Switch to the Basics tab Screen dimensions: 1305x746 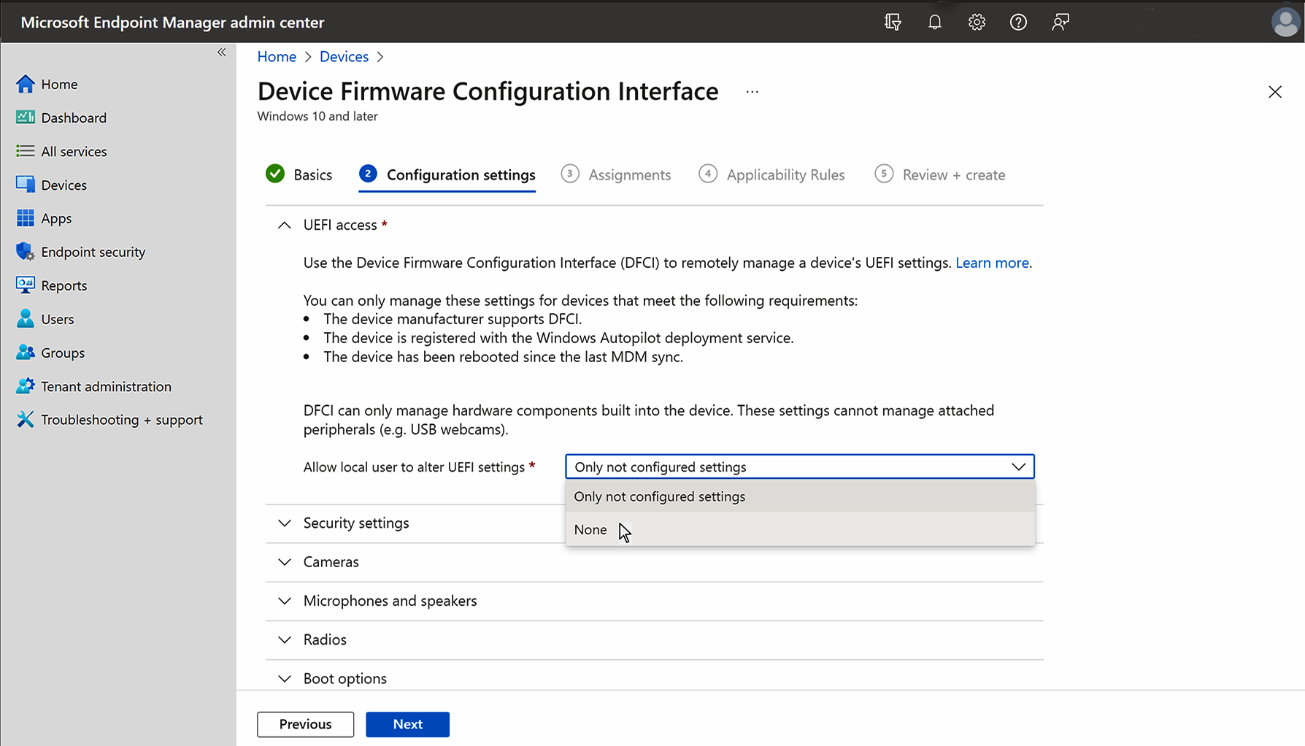pos(312,174)
